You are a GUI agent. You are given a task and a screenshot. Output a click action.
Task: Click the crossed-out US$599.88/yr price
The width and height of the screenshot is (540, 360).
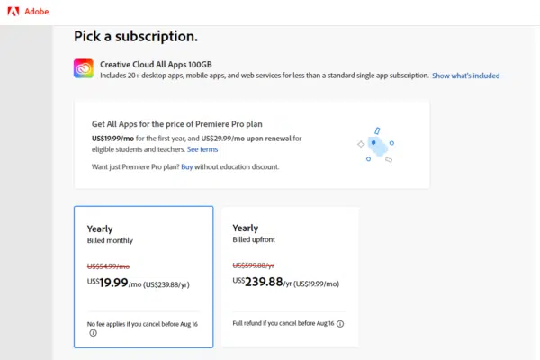pos(255,265)
